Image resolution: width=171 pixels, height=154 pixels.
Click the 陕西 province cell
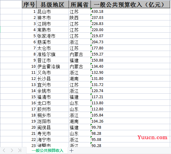pos(80,17)
